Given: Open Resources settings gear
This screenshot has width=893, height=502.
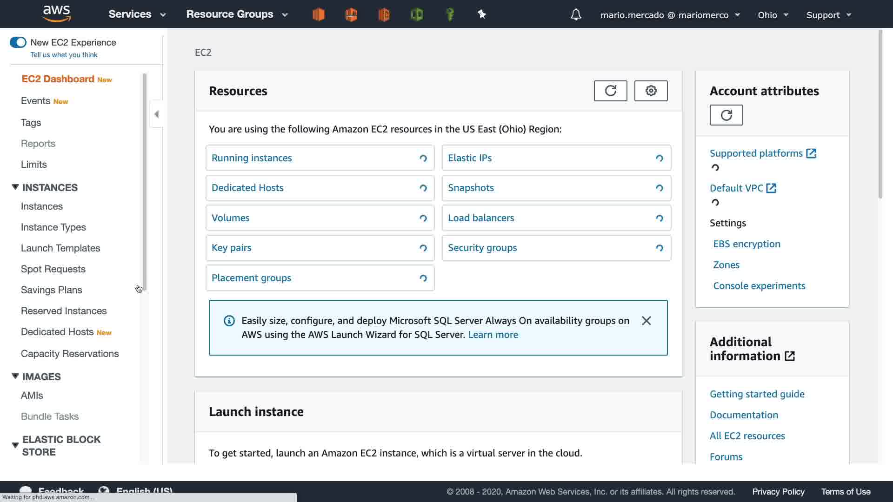Looking at the screenshot, I should 651,91.
